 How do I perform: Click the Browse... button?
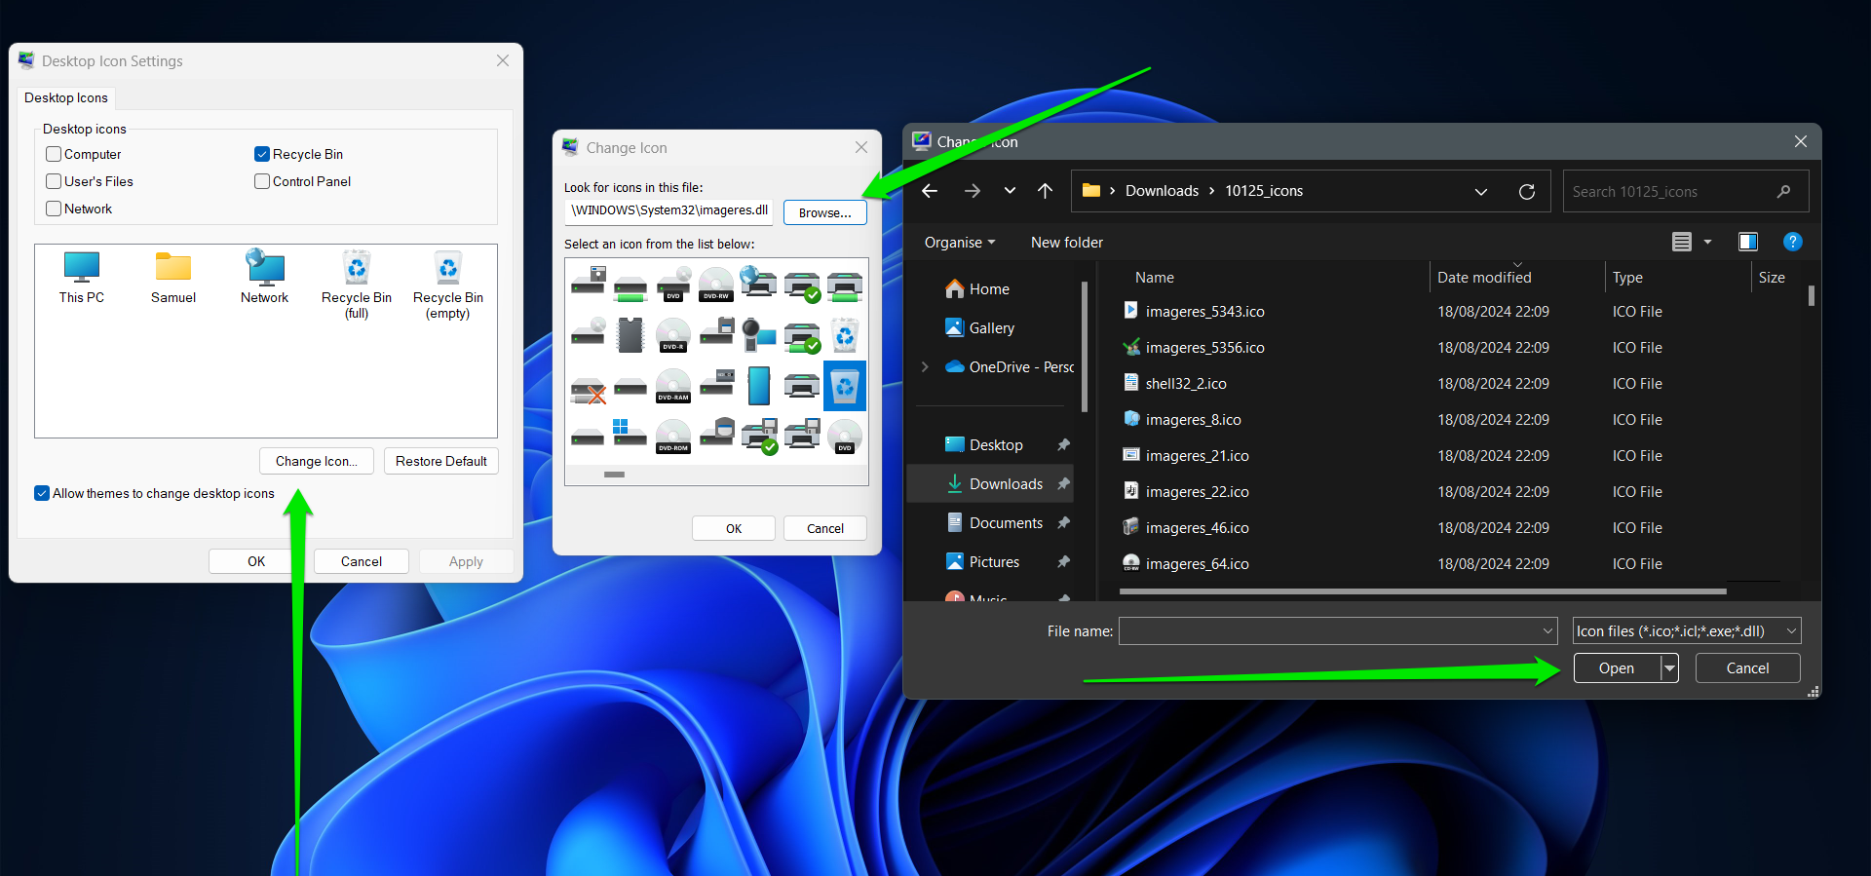pos(824,212)
